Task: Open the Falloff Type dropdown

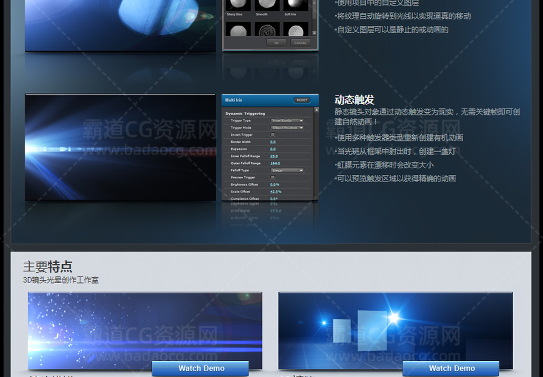Action: click(288, 170)
